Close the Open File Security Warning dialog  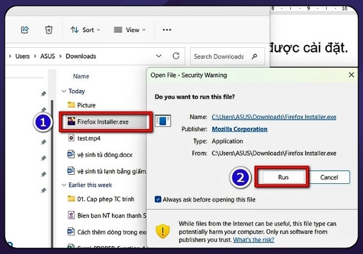tap(352, 75)
